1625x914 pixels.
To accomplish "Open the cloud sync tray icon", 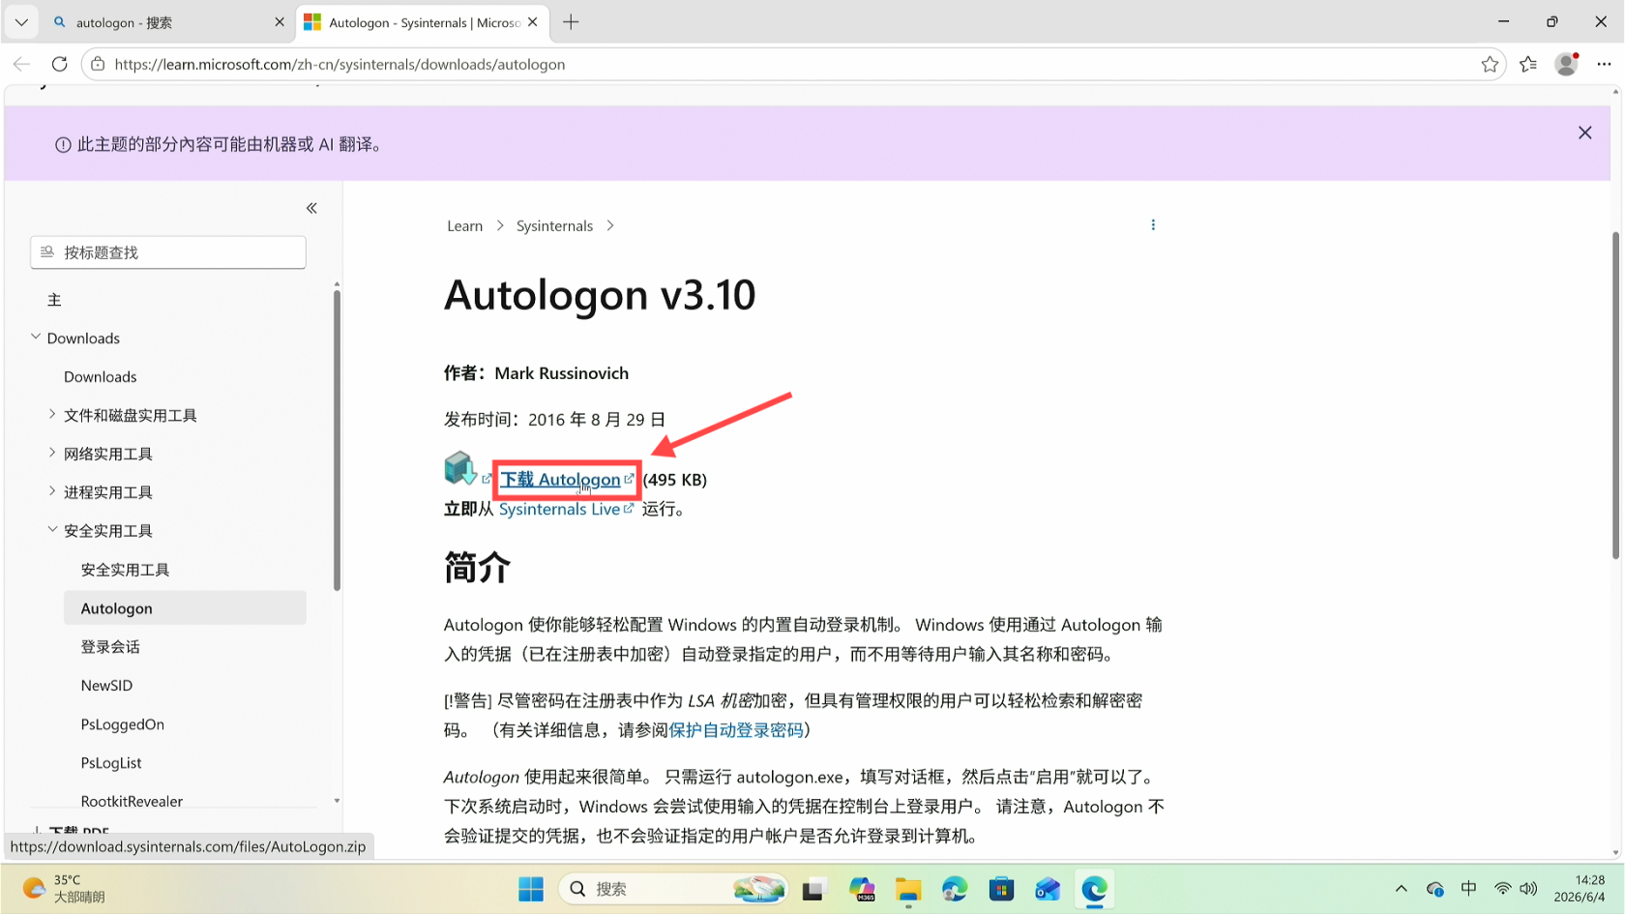I will tap(1434, 889).
